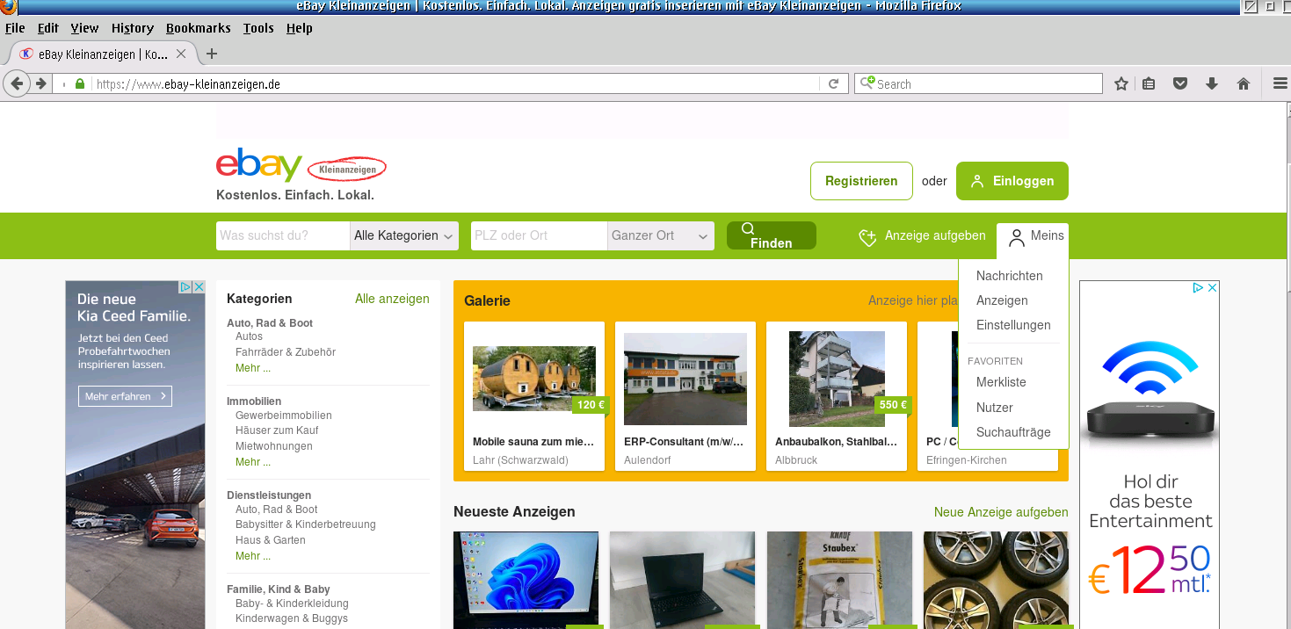
Task: Click the Einloggen button
Action: (x=1012, y=181)
